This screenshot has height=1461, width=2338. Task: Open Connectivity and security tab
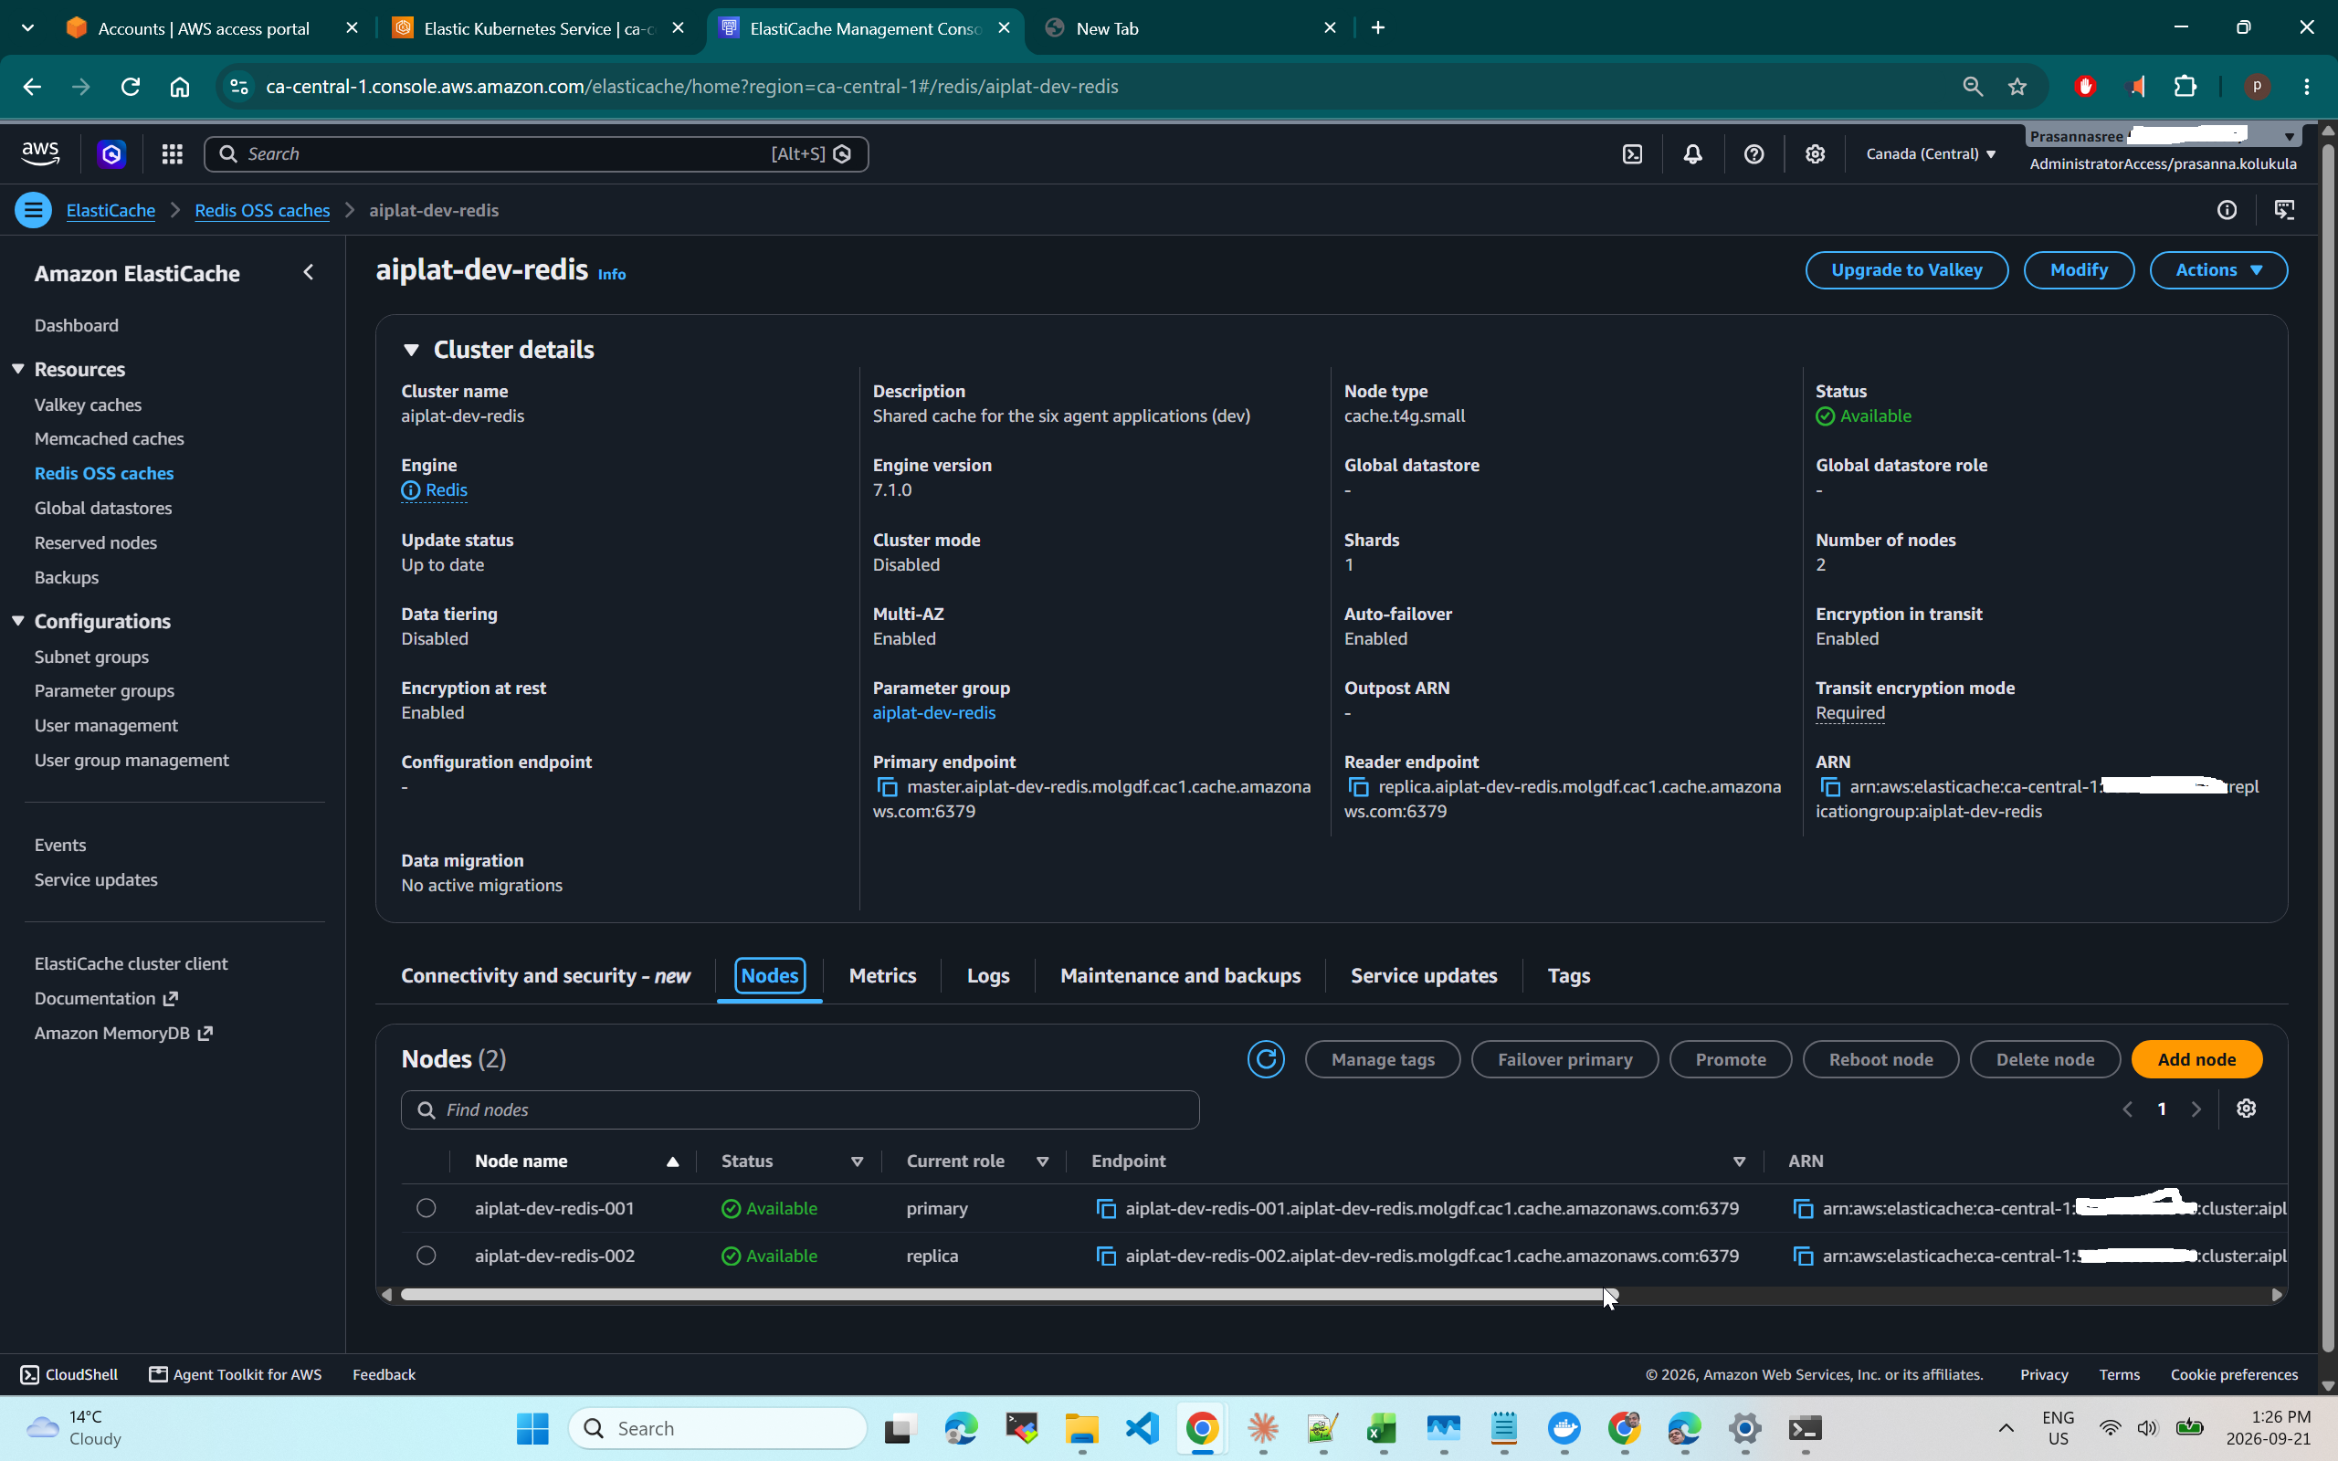pyautogui.click(x=545, y=975)
